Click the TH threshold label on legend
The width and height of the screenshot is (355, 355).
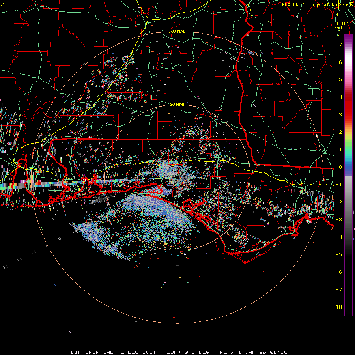(x=339, y=307)
